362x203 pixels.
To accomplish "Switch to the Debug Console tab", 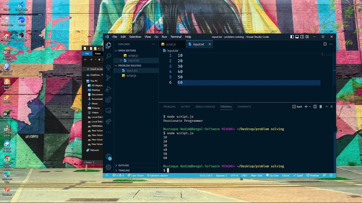I will pos(205,107).
